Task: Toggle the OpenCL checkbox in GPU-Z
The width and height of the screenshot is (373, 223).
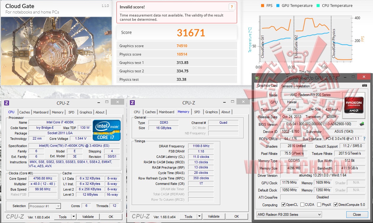Action: pos(284,205)
